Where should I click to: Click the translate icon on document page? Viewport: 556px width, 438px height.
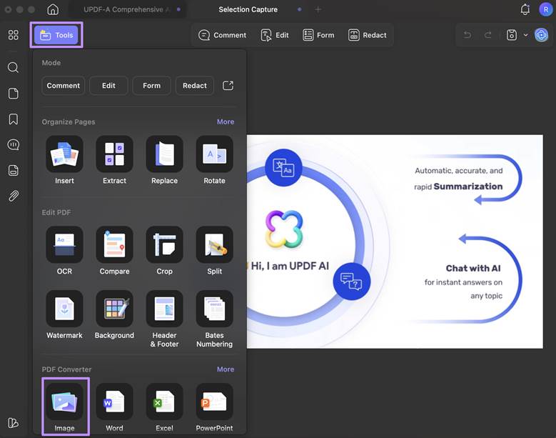pyautogui.click(x=283, y=167)
